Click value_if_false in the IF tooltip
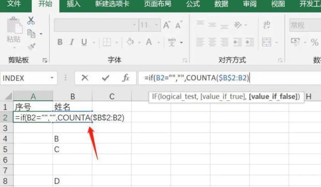This screenshot has width=321, height=187. coord(273,97)
